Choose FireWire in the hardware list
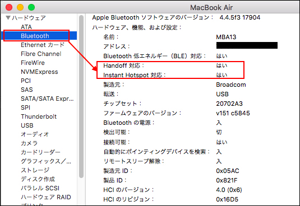 (33, 63)
